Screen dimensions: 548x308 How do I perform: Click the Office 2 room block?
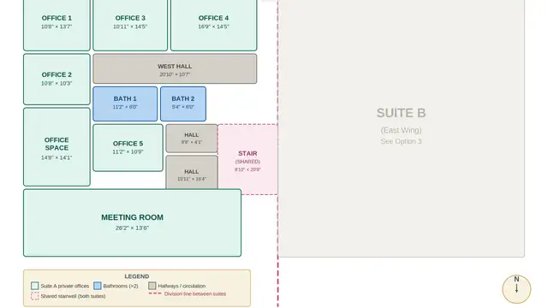(57, 80)
